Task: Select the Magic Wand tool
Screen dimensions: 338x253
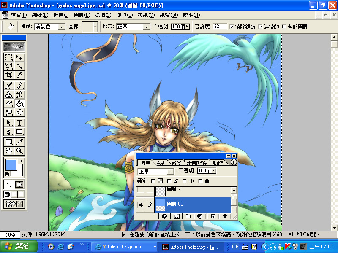Action: tap(19, 66)
